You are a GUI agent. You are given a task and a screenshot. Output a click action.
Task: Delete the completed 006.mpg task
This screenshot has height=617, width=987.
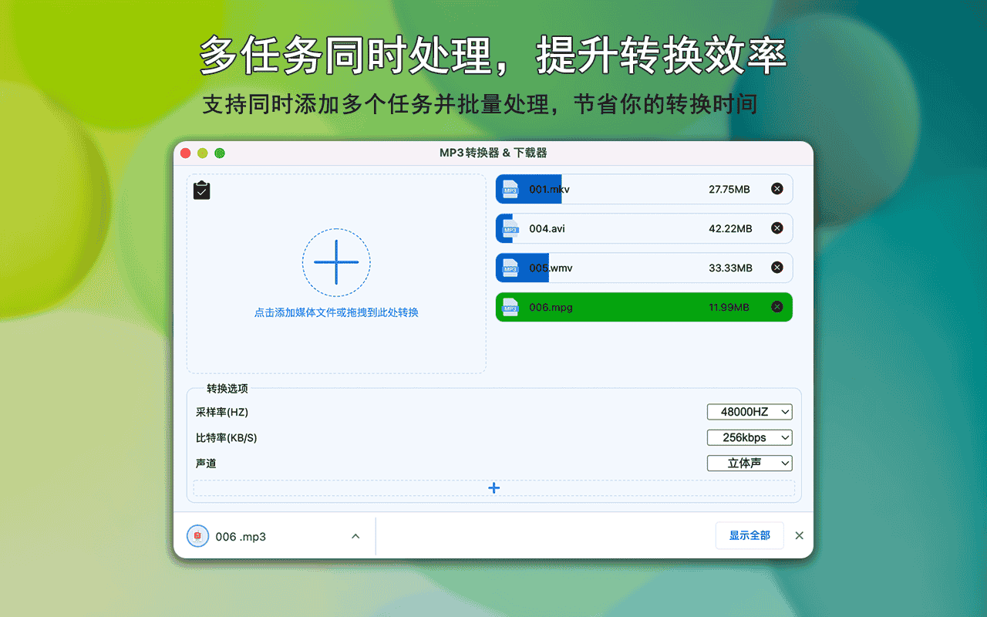point(777,306)
